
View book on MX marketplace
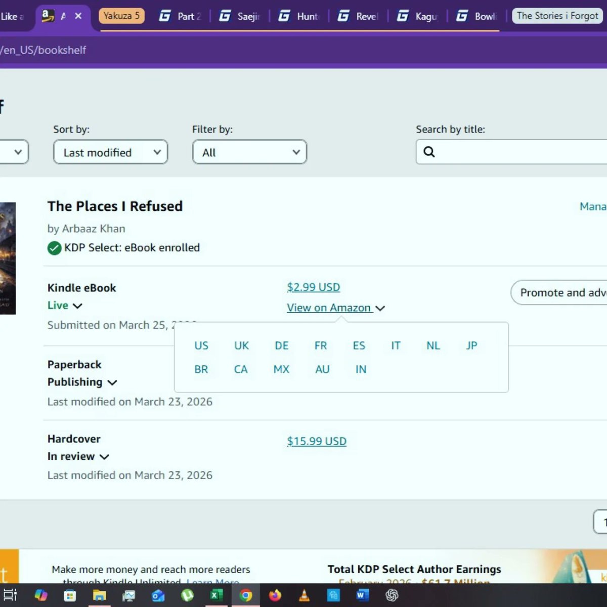pos(281,370)
